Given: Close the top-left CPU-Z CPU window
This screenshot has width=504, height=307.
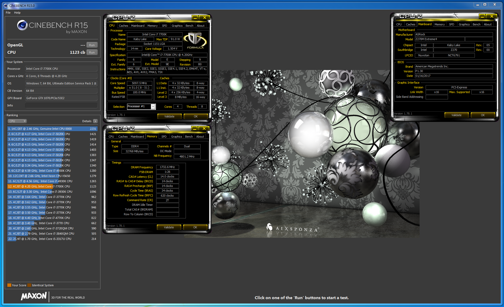Looking at the screenshot, I should coord(205,18).
